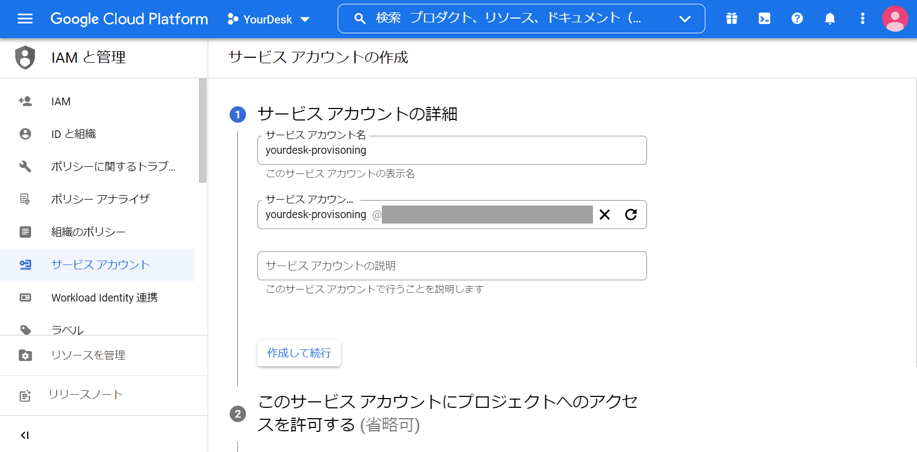917x452 pixels.
Task: Clear the service account ID with X
Action: (604, 214)
